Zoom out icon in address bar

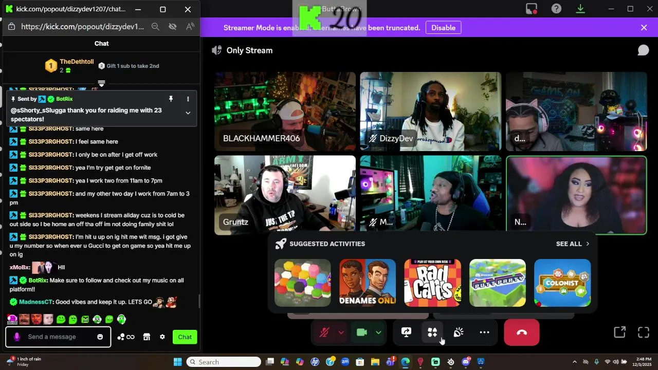coord(155,26)
